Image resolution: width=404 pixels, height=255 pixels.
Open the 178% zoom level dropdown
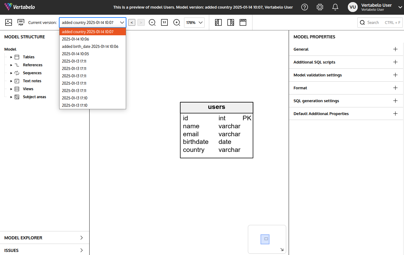click(x=194, y=22)
